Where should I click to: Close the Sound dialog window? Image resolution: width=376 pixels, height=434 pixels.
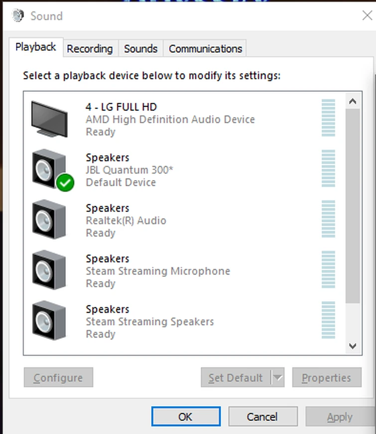367,15
